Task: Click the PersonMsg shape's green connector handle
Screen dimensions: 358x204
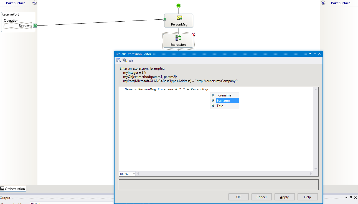Action: tap(164, 19)
